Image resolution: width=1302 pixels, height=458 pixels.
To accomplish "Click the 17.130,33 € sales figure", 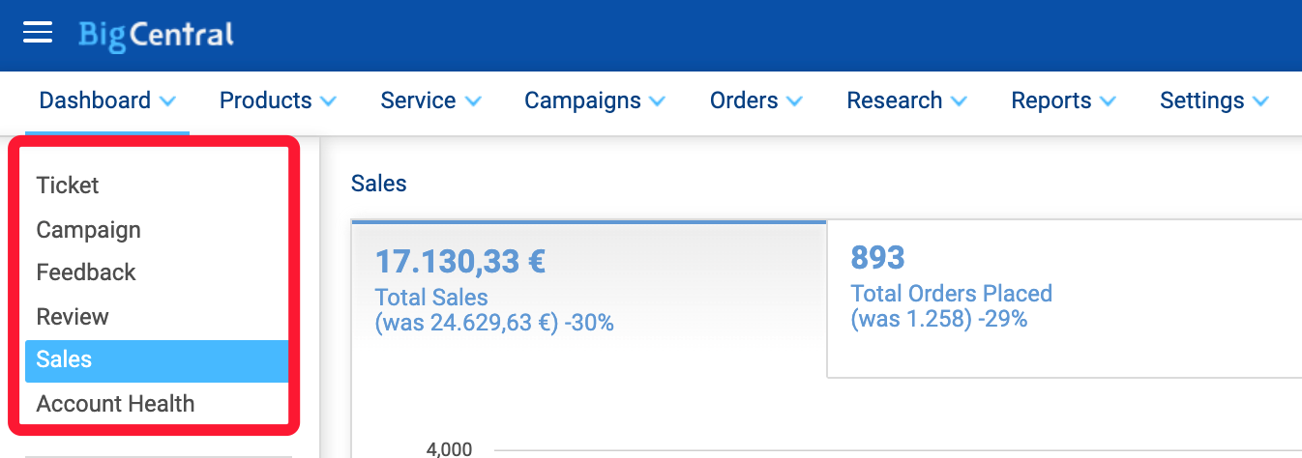I will coord(460,261).
